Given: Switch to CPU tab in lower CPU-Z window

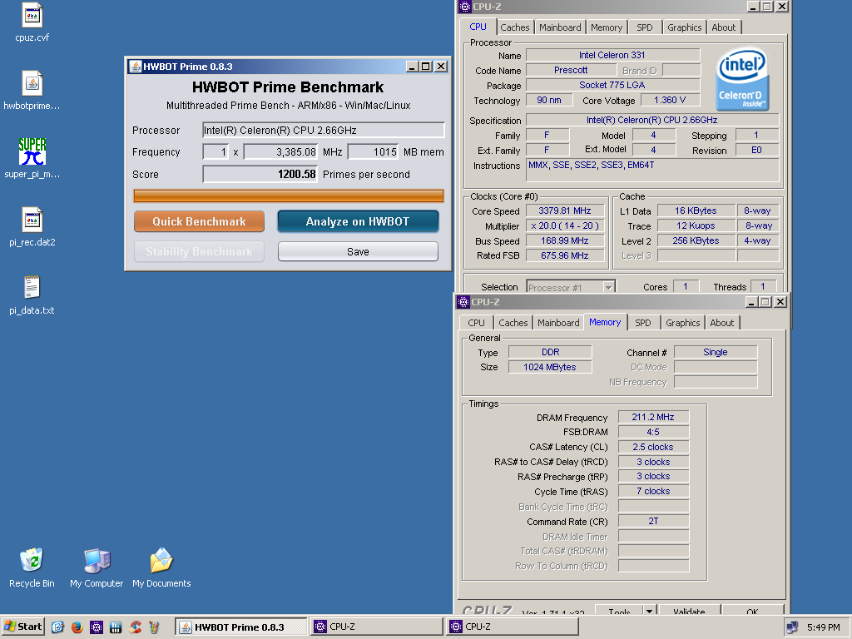Looking at the screenshot, I should coord(476,323).
